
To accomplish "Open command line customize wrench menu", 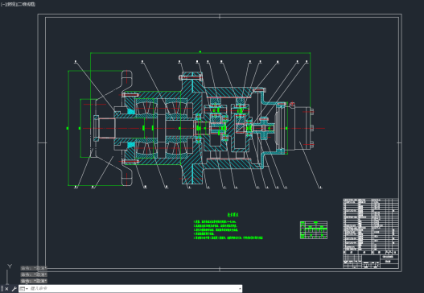I will pyautogui.click(x=14, y=289).
